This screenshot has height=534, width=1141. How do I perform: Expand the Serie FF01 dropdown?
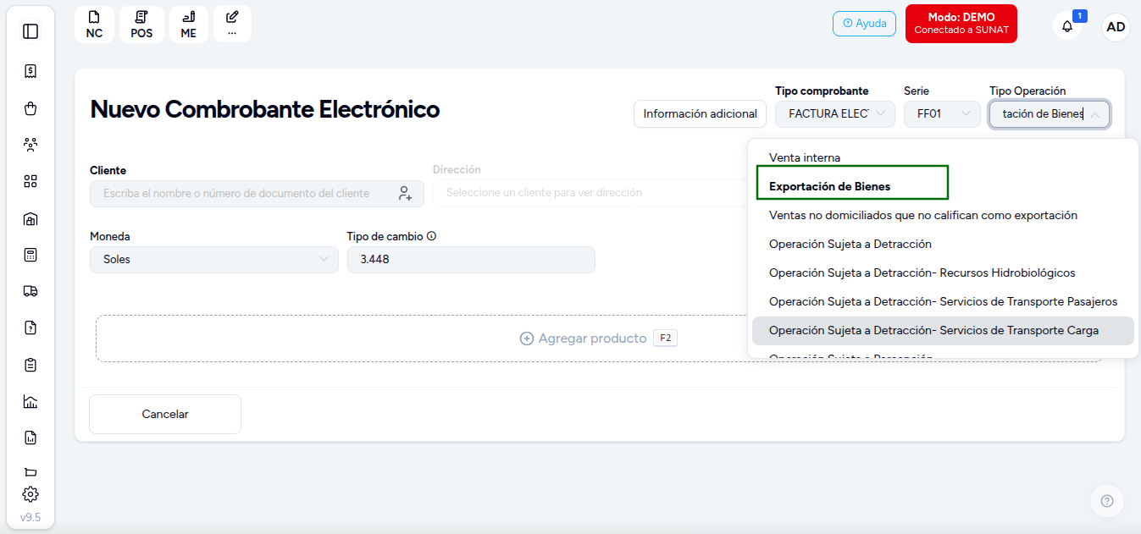pos(942,113)
